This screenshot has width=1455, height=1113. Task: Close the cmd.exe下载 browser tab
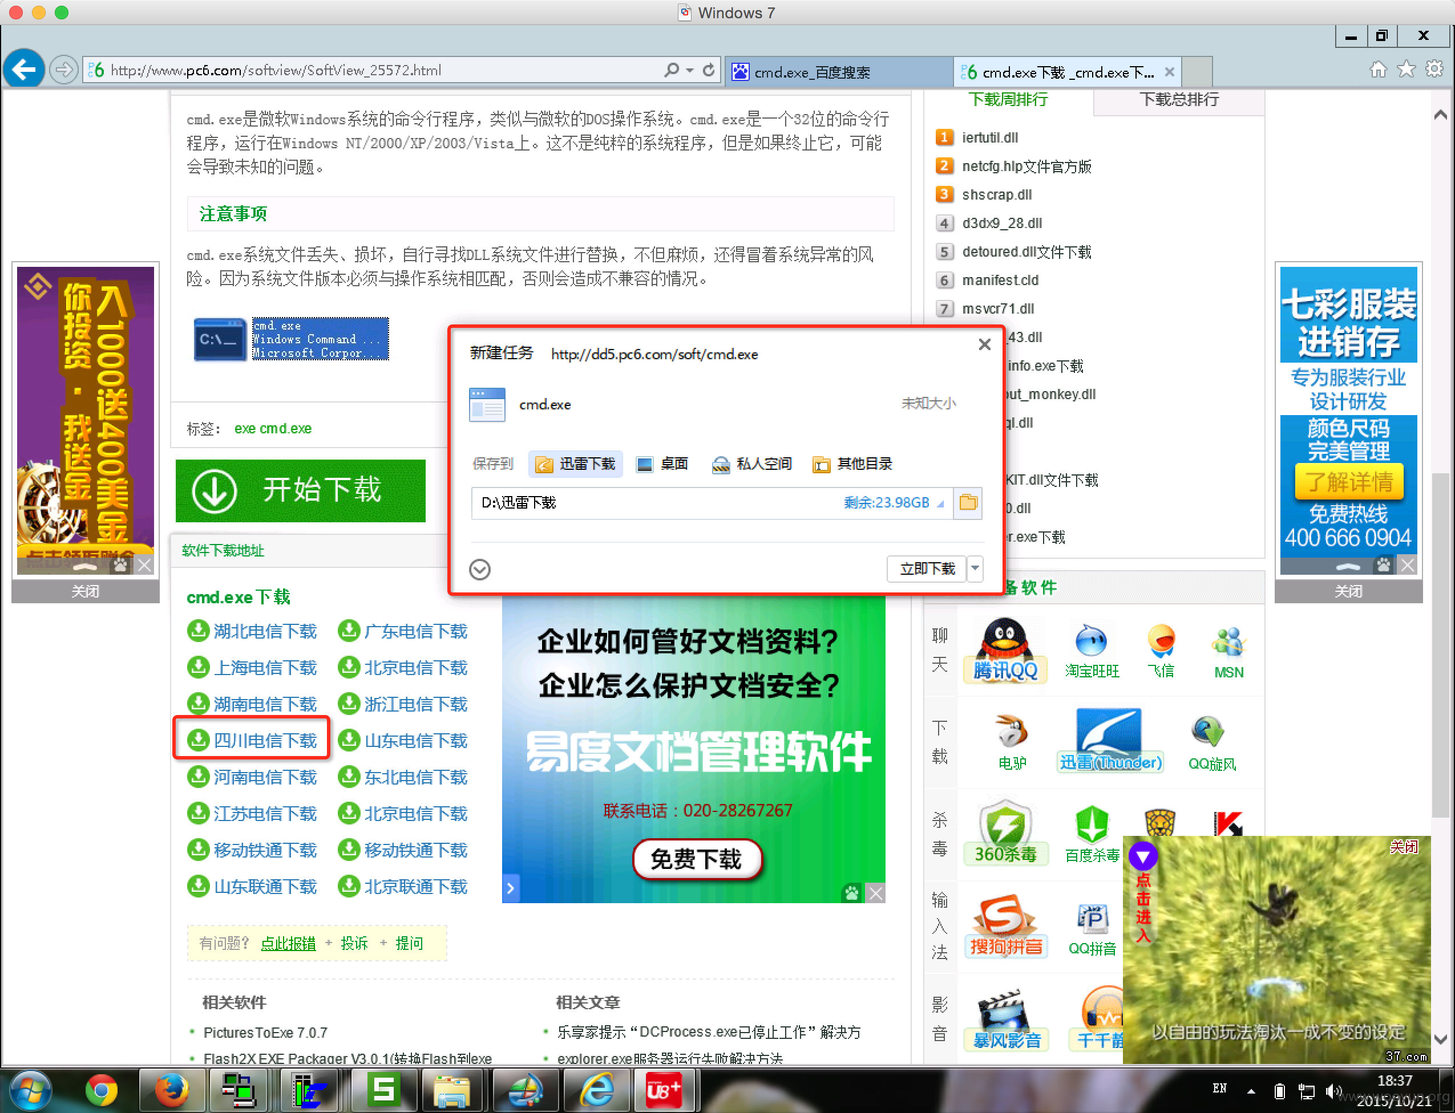(x=1170, y=72)
